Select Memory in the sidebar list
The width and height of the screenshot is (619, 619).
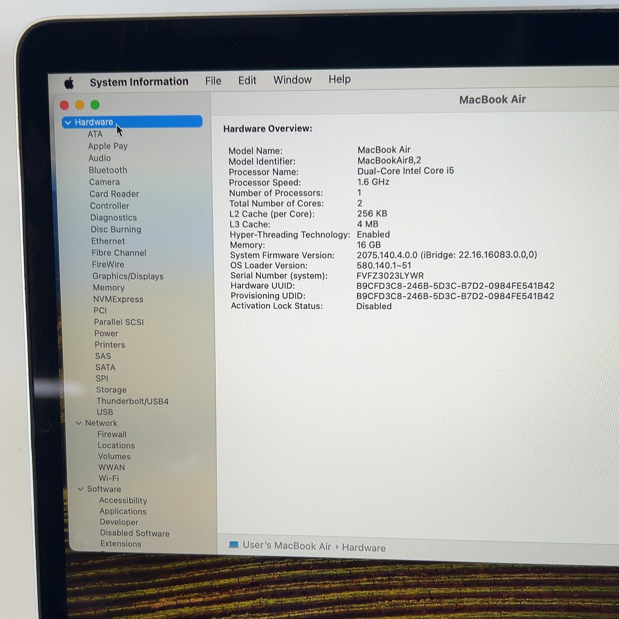click(x=109, y=288)
